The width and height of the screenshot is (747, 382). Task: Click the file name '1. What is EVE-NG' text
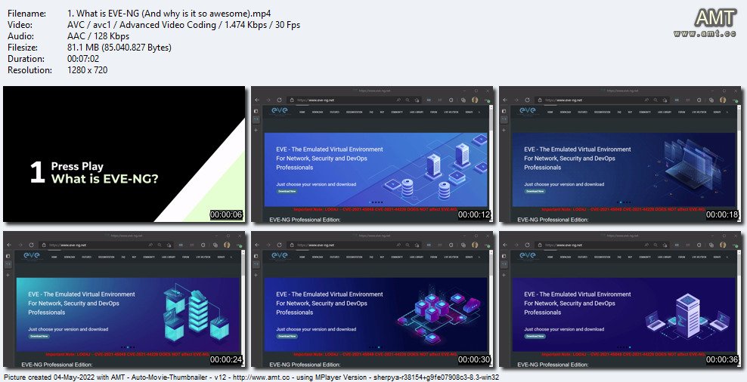169,14
